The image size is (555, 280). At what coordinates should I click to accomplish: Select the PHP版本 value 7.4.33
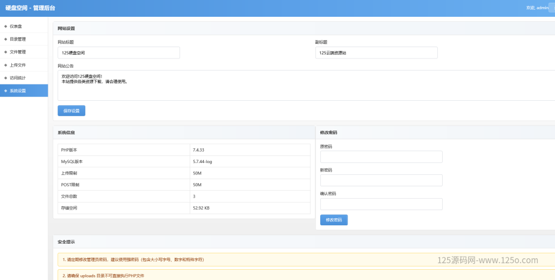click(198, 150)
